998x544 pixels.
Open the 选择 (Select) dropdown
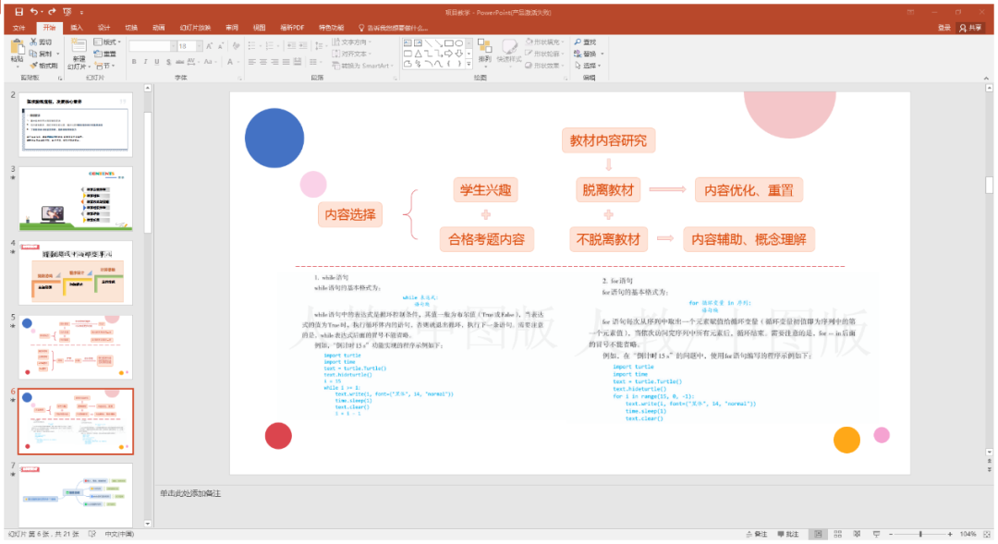point(587,66)
